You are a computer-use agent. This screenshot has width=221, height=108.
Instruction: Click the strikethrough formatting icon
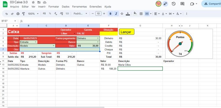click(x=122, y=14)
